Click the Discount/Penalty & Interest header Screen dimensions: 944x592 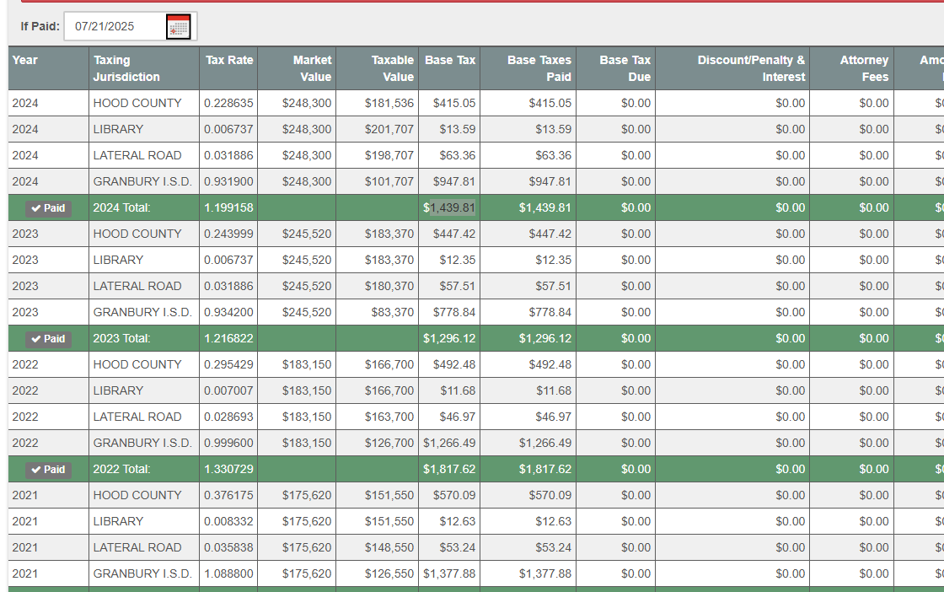750,68
